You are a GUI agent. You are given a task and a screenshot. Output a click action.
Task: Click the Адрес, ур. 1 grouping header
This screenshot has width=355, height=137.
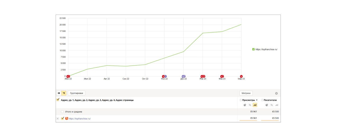point(67,100)
